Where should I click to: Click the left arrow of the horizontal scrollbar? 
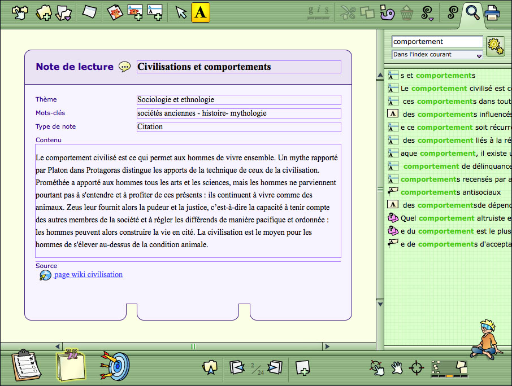[x=58, y=346]
